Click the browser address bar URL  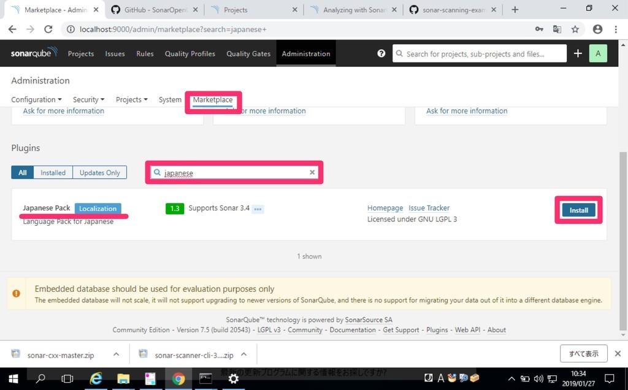pyautogui.click(x=173, y=29)
